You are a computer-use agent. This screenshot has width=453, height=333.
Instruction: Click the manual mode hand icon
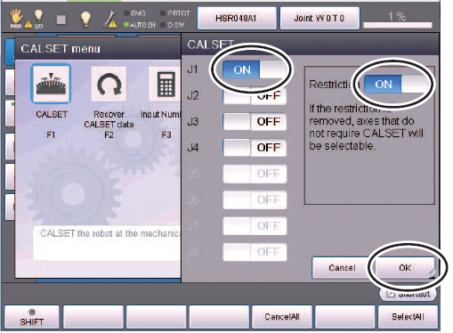16,18
